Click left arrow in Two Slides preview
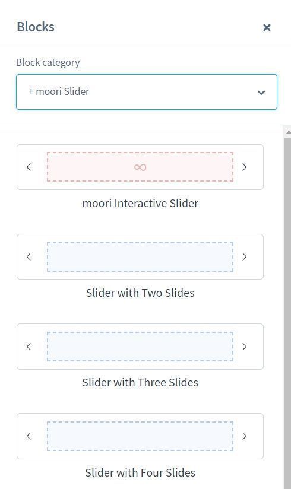 29,256
